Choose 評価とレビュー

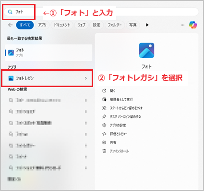click(x=119, y=134)
